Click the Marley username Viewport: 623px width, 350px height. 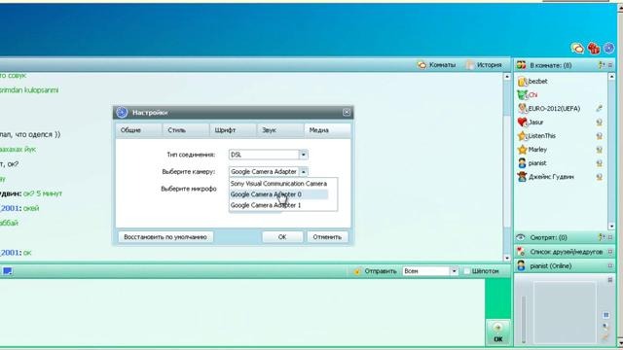(537, 150)
